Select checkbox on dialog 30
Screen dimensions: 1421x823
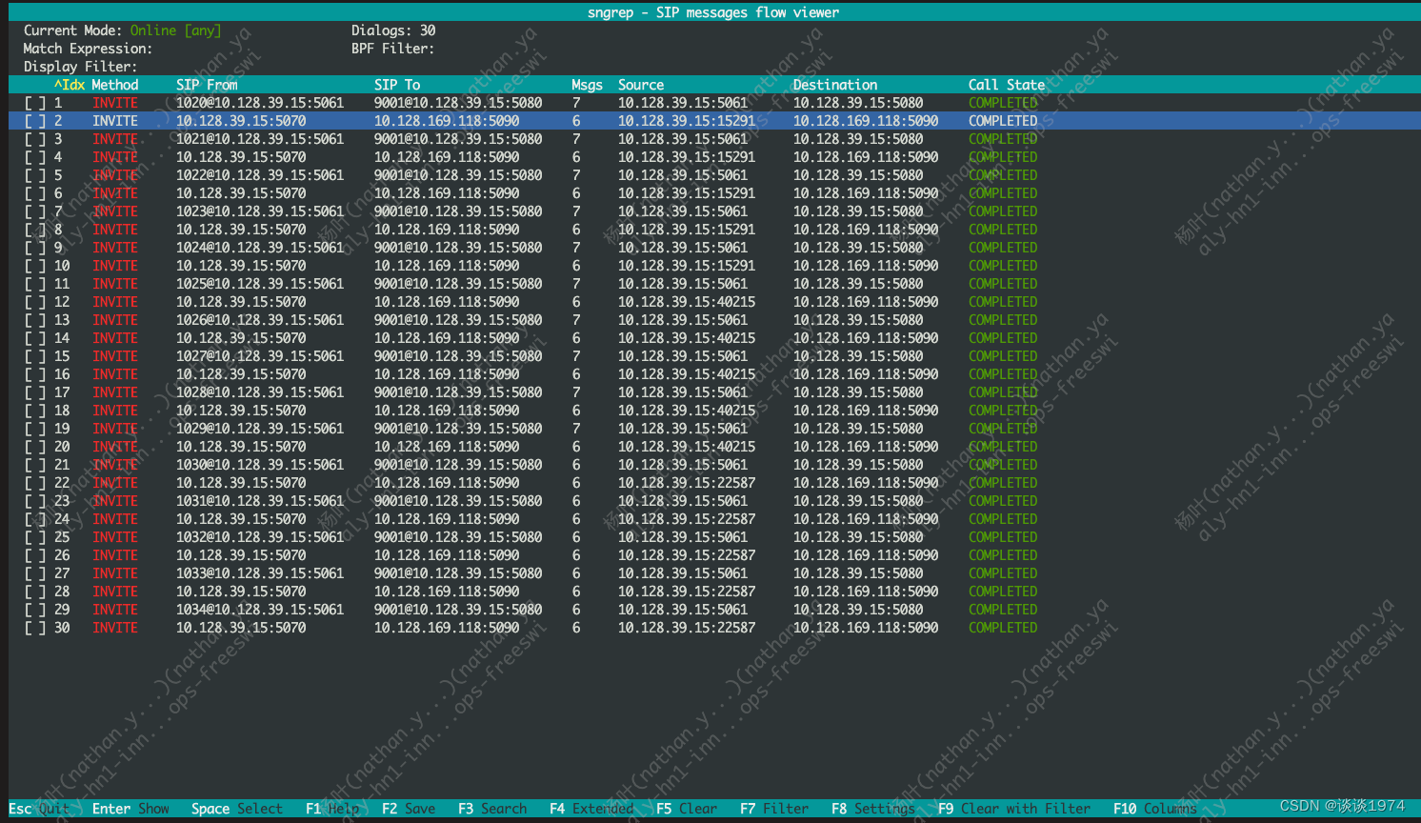pyautogui.click(x=34, y=627)
